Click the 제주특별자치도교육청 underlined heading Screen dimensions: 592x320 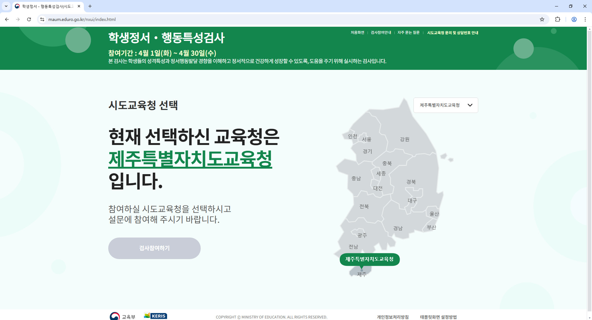190,159
